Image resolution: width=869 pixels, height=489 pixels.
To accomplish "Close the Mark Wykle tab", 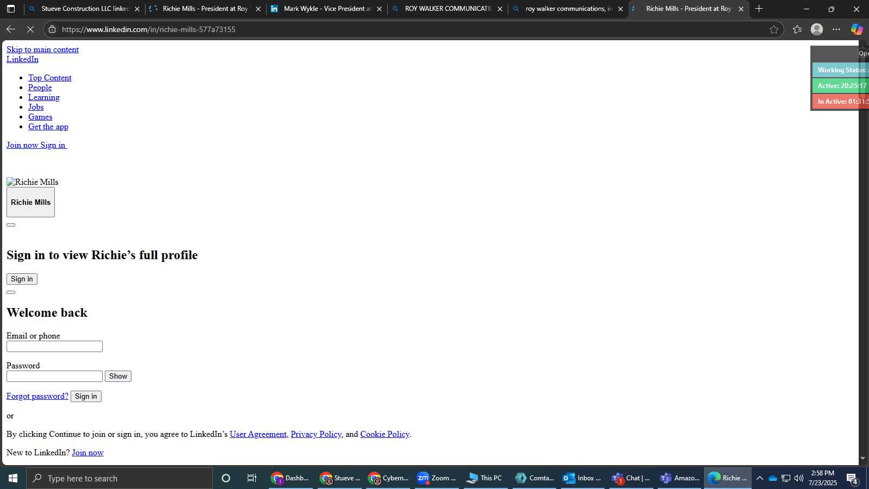I will pos(379,9).
